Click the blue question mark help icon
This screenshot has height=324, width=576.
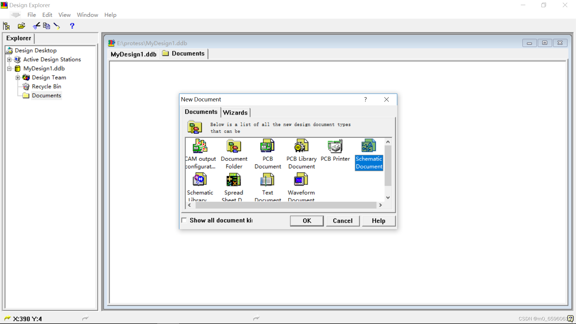72,26
